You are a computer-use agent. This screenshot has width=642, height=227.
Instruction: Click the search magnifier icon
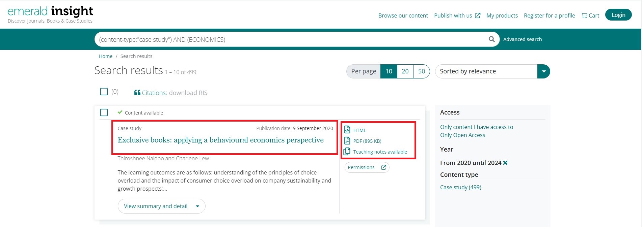(491, 39)
